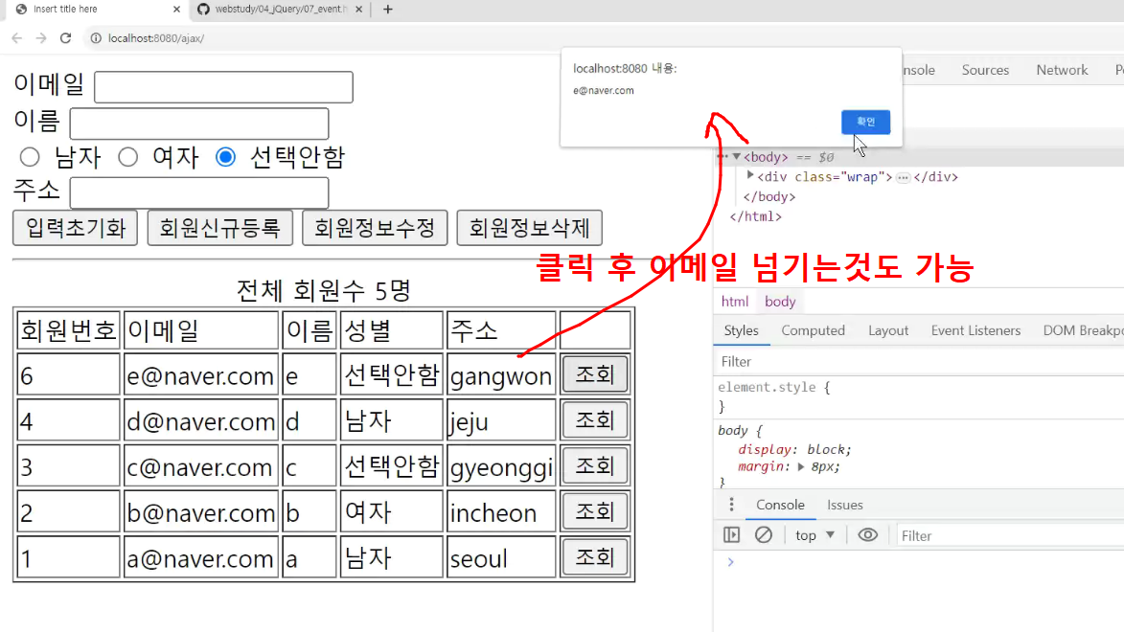Image resolution: width=1124 pixels, height=632 pixels.
Task: Confirm the alert with 확인 button
Action: tap(865, 122)
